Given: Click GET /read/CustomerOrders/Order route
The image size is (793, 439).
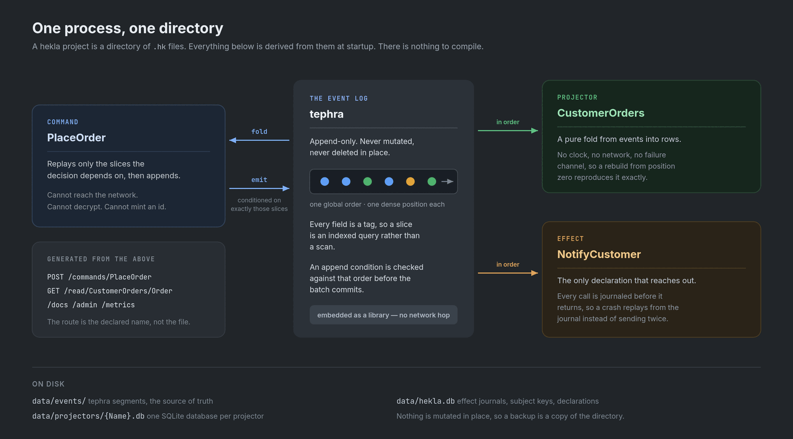Looking at the screenshot, I should [110, 291].
